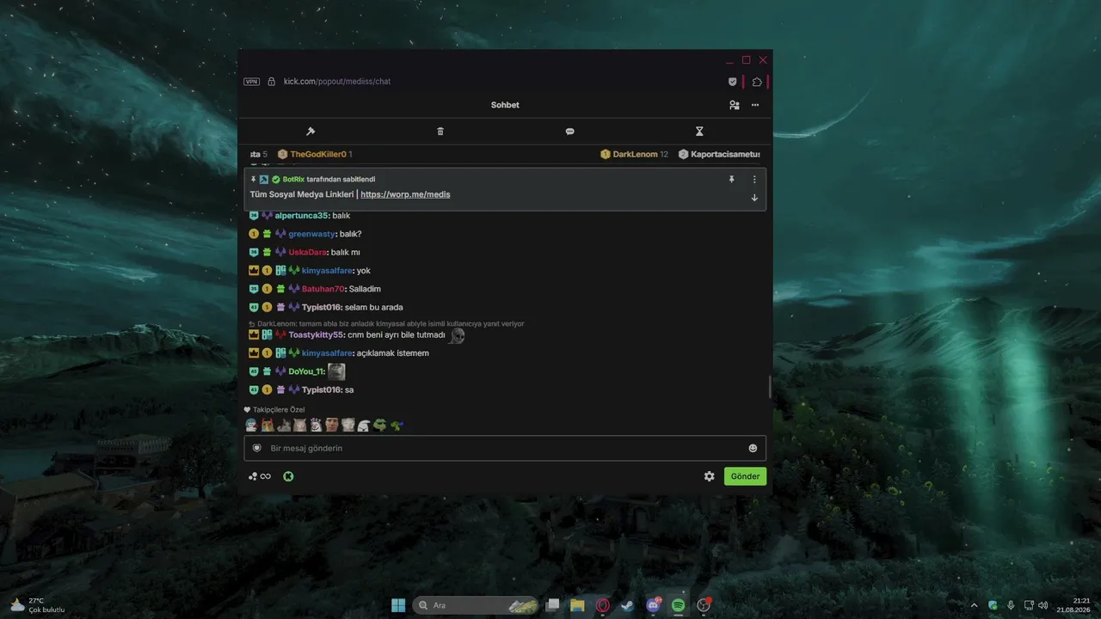Switch to the speech bubble chat tab

pos(569,132)
